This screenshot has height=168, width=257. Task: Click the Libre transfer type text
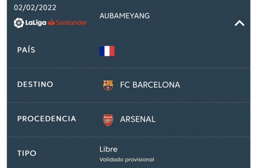109,149
